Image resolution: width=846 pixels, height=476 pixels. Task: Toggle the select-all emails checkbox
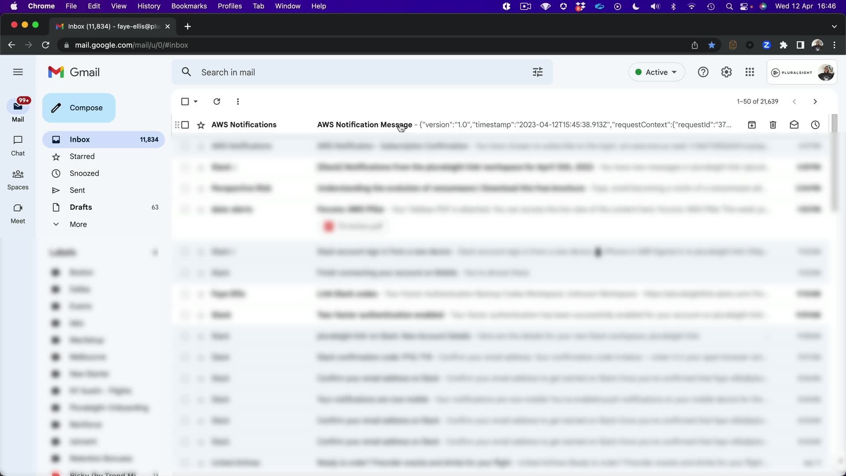click(x=185, y=101)
